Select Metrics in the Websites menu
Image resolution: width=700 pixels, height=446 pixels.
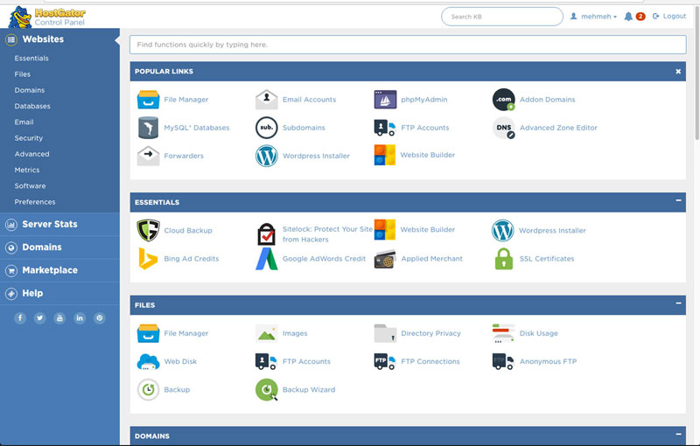tap(27, 170)
